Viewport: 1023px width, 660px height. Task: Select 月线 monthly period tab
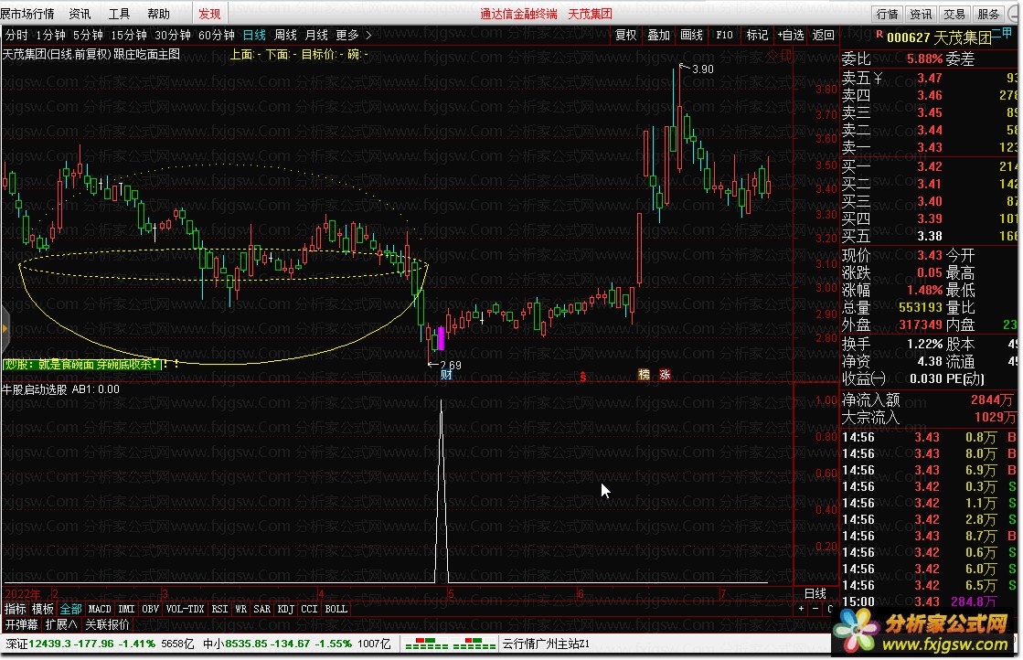click(x=316, y=36)
